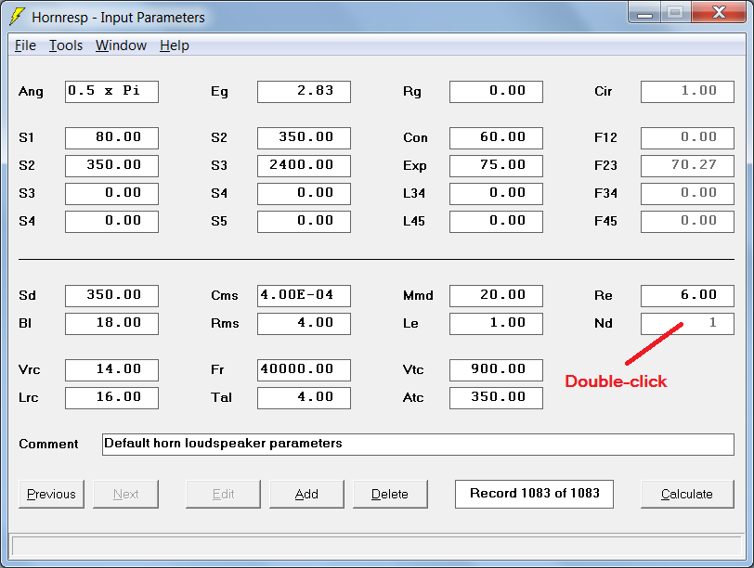The height and width of the screenshot is (568, 754).
Task: Click the Comment text field
Action: [x=419, y=445]
